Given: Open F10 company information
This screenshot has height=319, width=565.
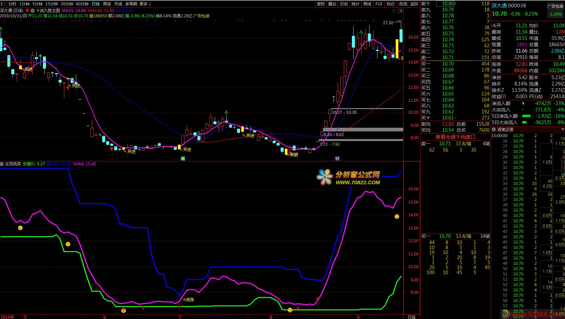Looking at the screenshot, I should (379, 4).
